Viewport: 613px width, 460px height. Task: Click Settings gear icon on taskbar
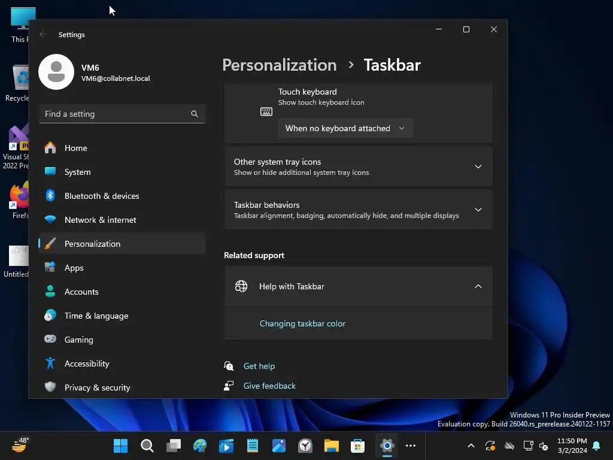pos(387,446)
